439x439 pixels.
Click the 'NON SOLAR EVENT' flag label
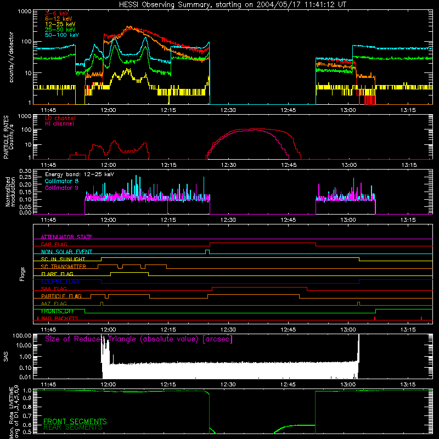coord(66,252)
